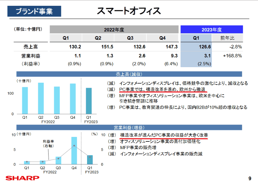Select operating profit value 9.3
This screenshot has height=185, width=258.
click(x=174, y=56)
